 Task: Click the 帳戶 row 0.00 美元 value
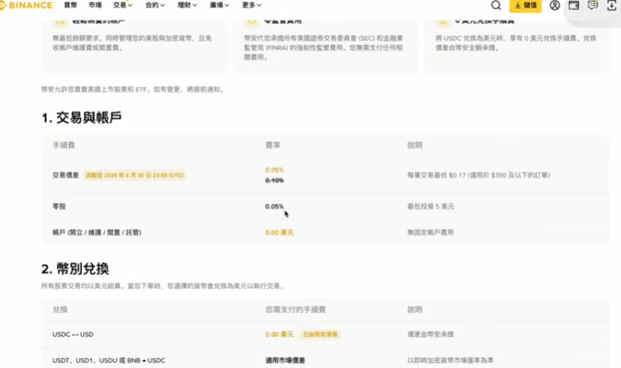pyautogui.click(x=279, y=233)
